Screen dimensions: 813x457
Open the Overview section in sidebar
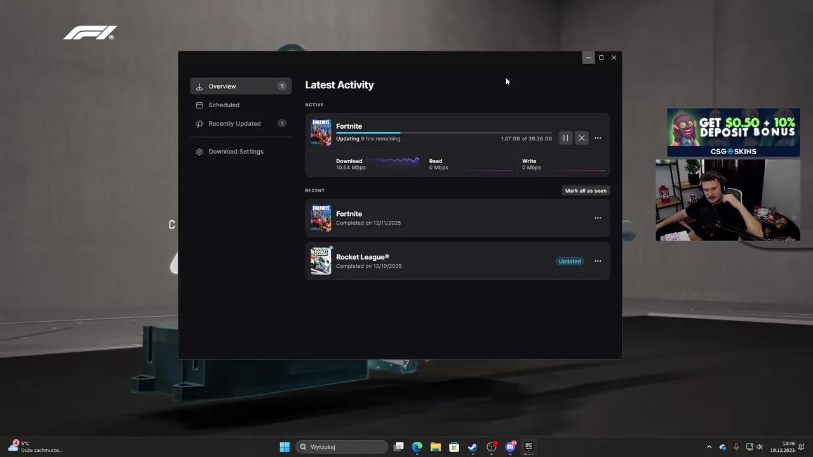pos(241,86)
